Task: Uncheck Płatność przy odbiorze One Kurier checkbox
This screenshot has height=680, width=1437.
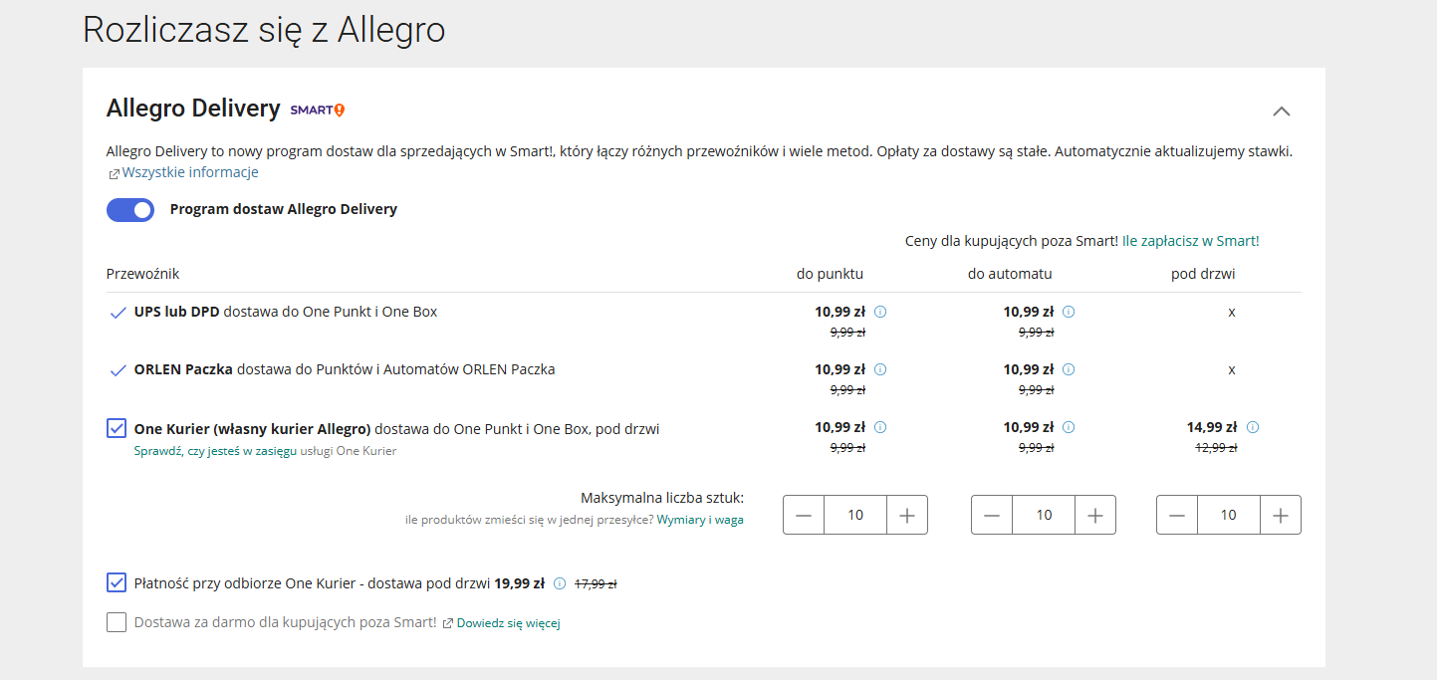Action: point(117,582)
